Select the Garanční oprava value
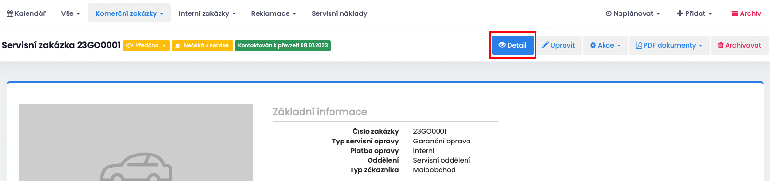 (442, 141)
